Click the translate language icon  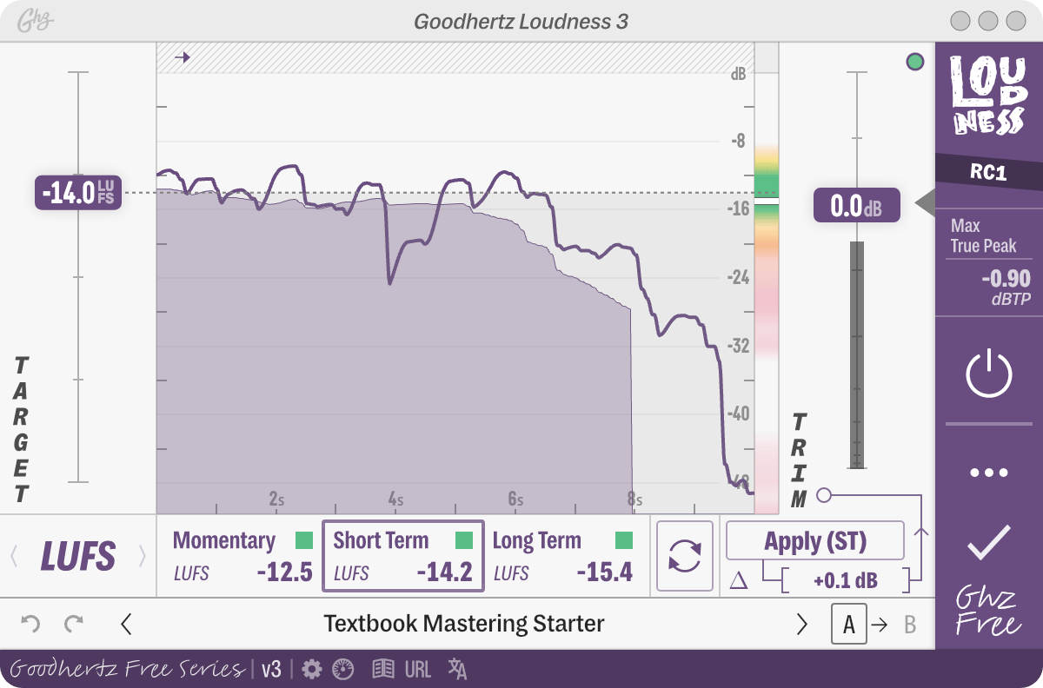457,669
